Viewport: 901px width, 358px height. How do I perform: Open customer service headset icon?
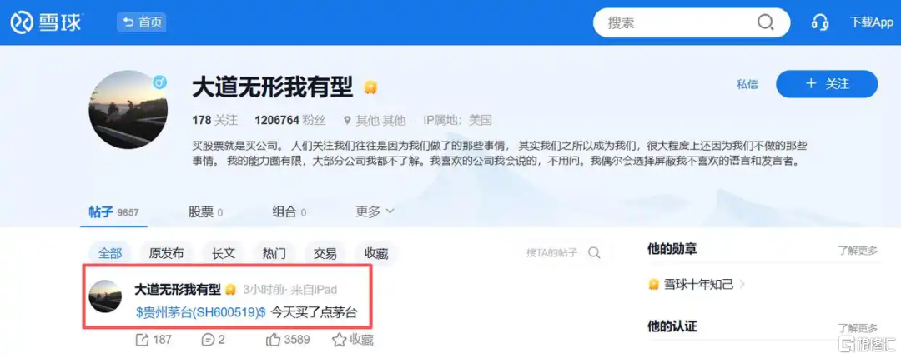(819, 22)
